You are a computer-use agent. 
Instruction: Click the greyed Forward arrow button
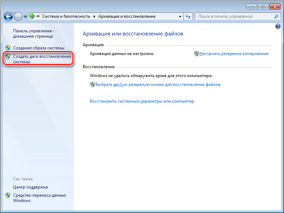[18, 17]
